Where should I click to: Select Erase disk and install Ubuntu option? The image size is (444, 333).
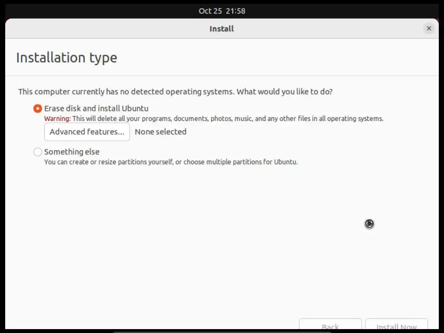coord(38,108)
